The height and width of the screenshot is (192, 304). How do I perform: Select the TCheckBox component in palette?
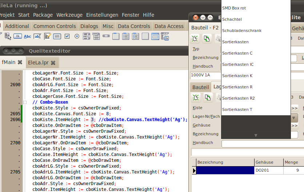coord(67,36)
